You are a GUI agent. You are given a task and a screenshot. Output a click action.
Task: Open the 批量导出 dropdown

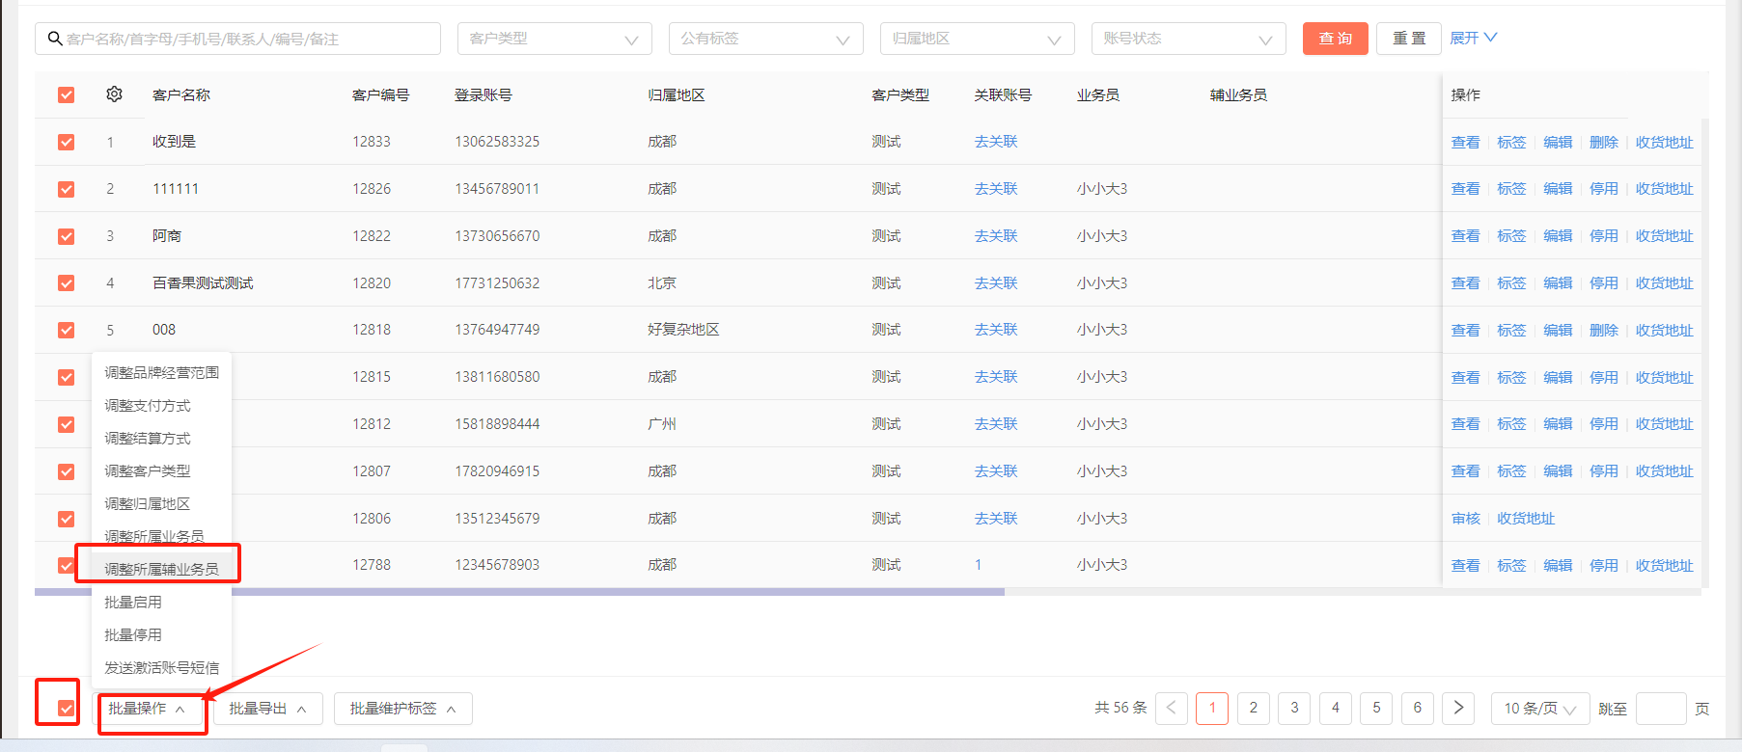coord(267,709)
